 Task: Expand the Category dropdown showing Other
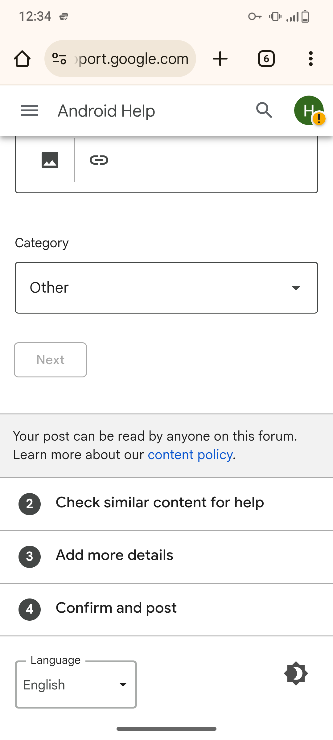(x=166, y=288)
